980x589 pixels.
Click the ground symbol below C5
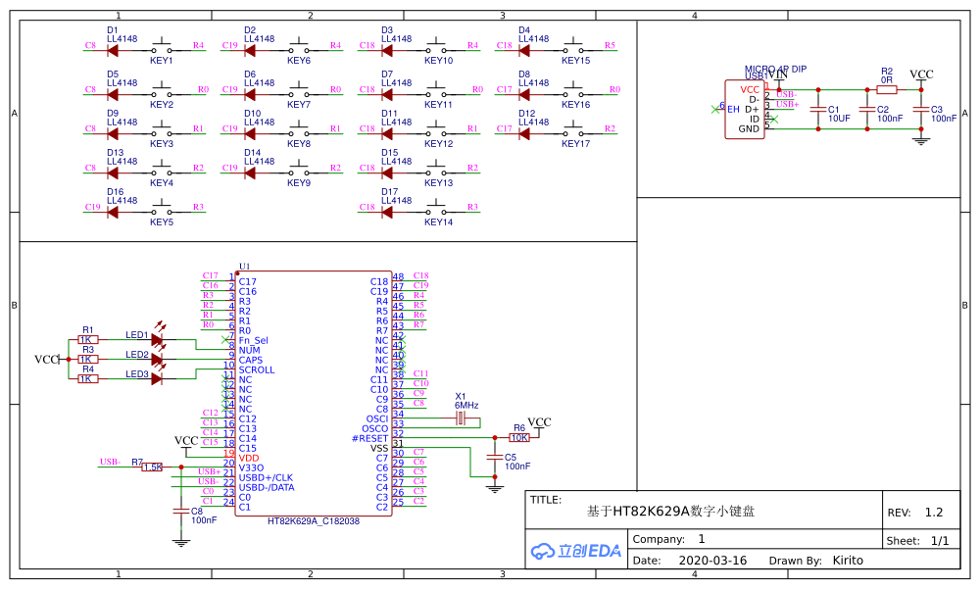click(x=494, y=488)
